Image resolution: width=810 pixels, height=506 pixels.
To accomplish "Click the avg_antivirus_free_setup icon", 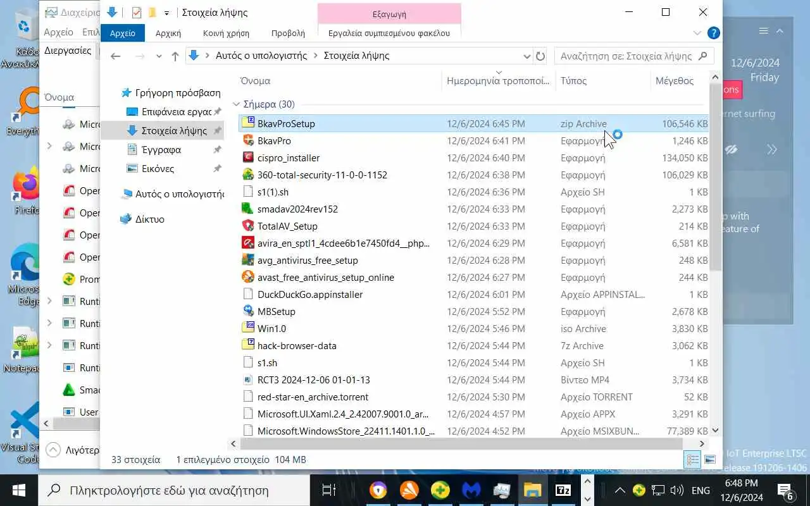I will [x=248, y=260].
